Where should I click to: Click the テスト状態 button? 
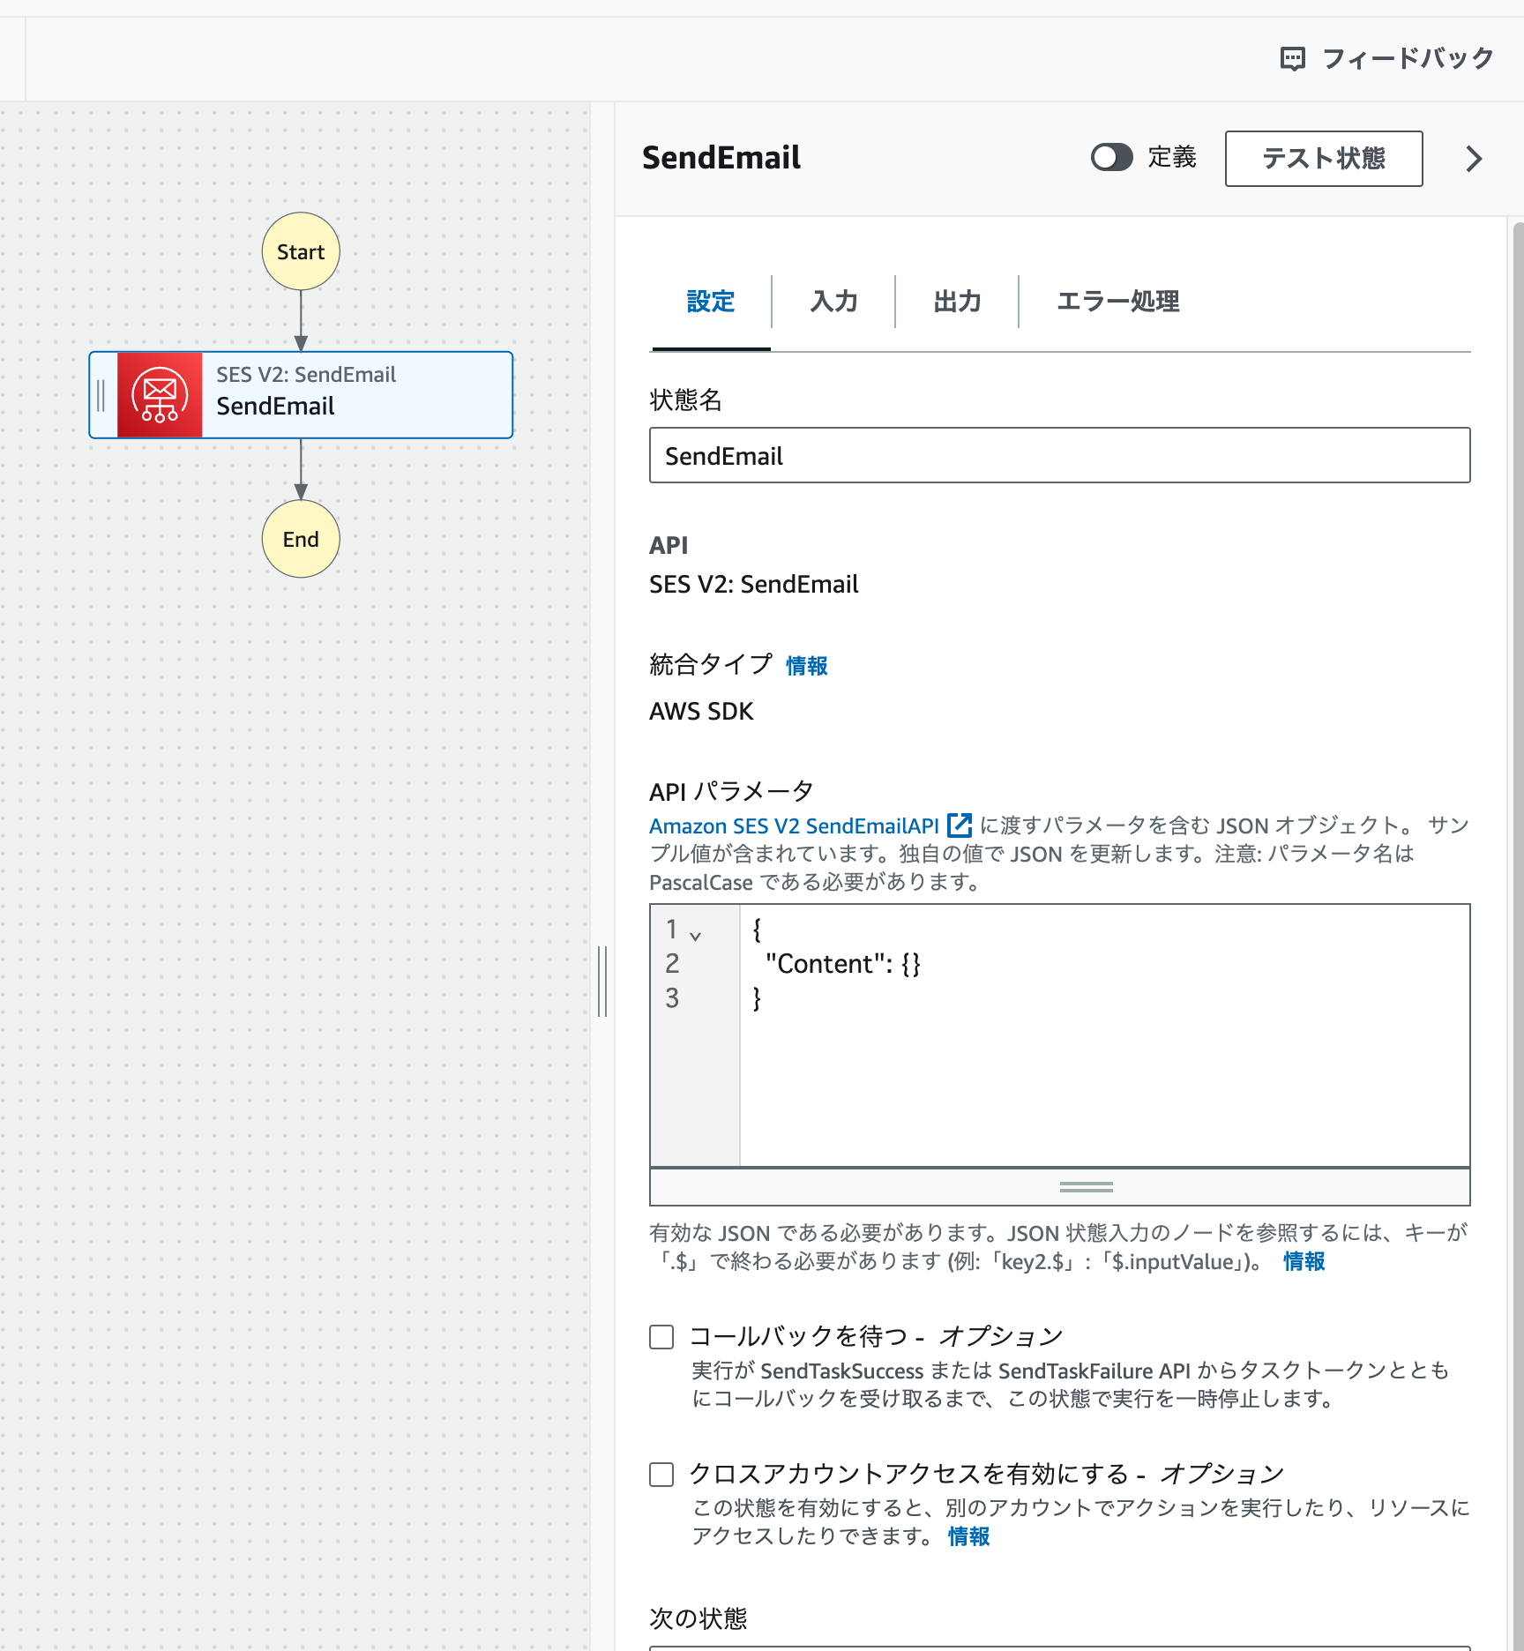[x=1323, y=159]
